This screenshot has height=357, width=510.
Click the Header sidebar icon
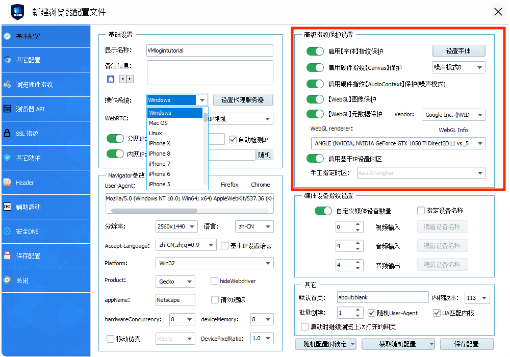tap(7, 182)
